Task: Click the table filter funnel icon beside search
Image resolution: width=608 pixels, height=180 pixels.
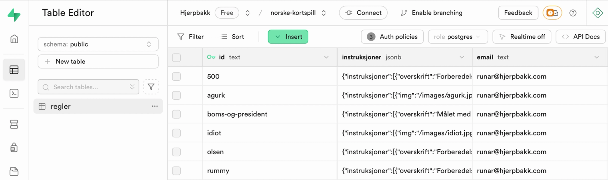Action: pyautogui.click(x=151, y=87)
